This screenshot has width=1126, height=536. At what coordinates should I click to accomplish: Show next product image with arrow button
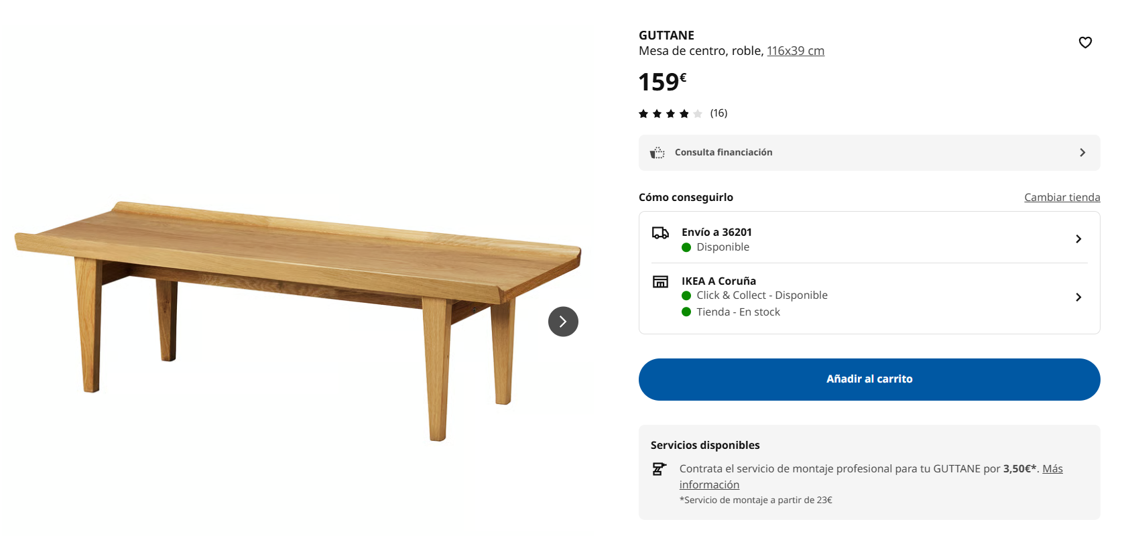(x=563, y=322)
